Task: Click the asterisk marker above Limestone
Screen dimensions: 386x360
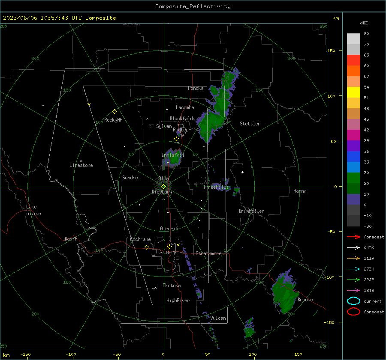Action: tap(81, 161)
